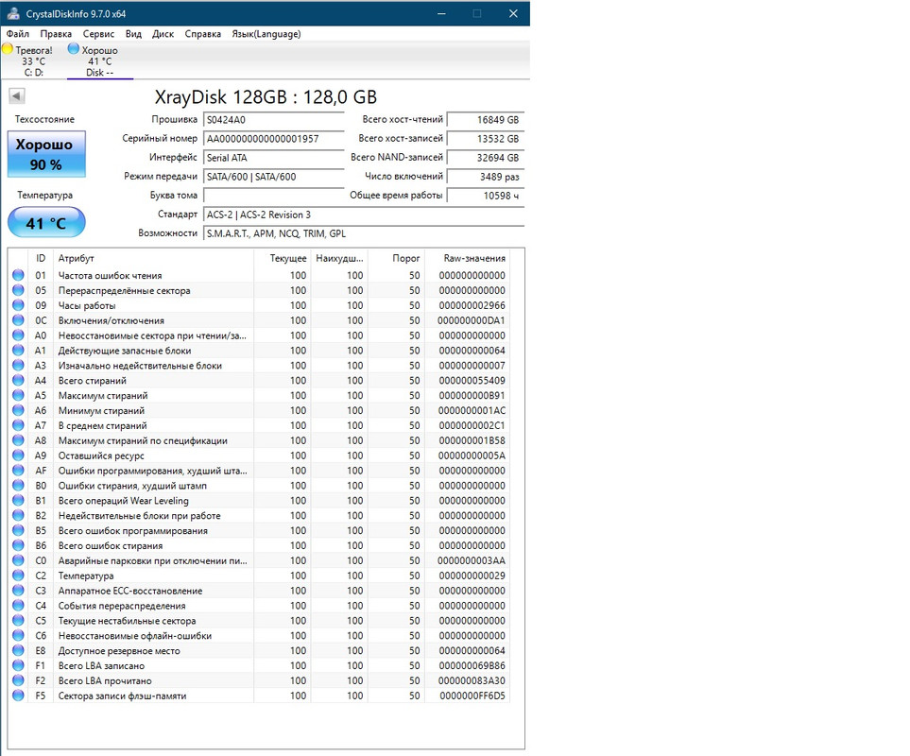Click the Возможности features field
Screen dimensions: 910x756
pos(364,233)
